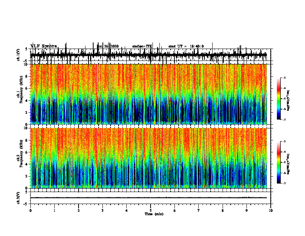
Task: Click the "6" minute time tick label
Action: [174, 211]
